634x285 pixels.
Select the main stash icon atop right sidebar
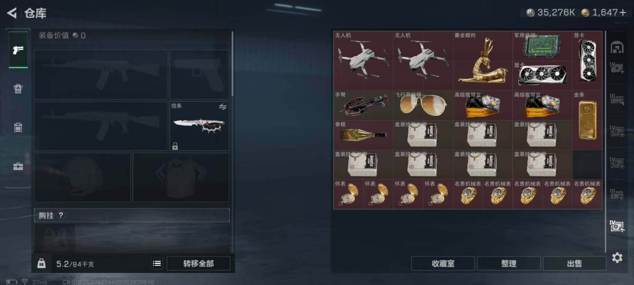point(617,47)
